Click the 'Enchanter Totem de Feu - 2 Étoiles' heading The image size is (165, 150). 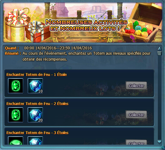[37, 104]
